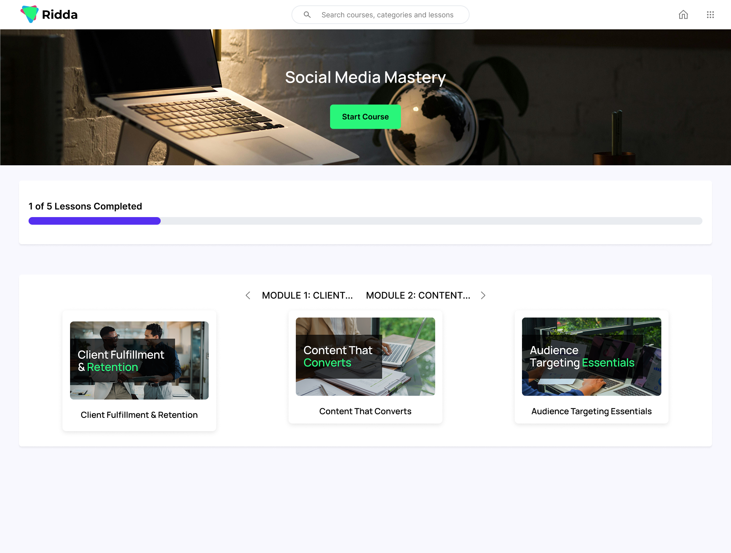
Task: Click the 1 of 5 Lessons Completed label
Action: pos(85,206)
